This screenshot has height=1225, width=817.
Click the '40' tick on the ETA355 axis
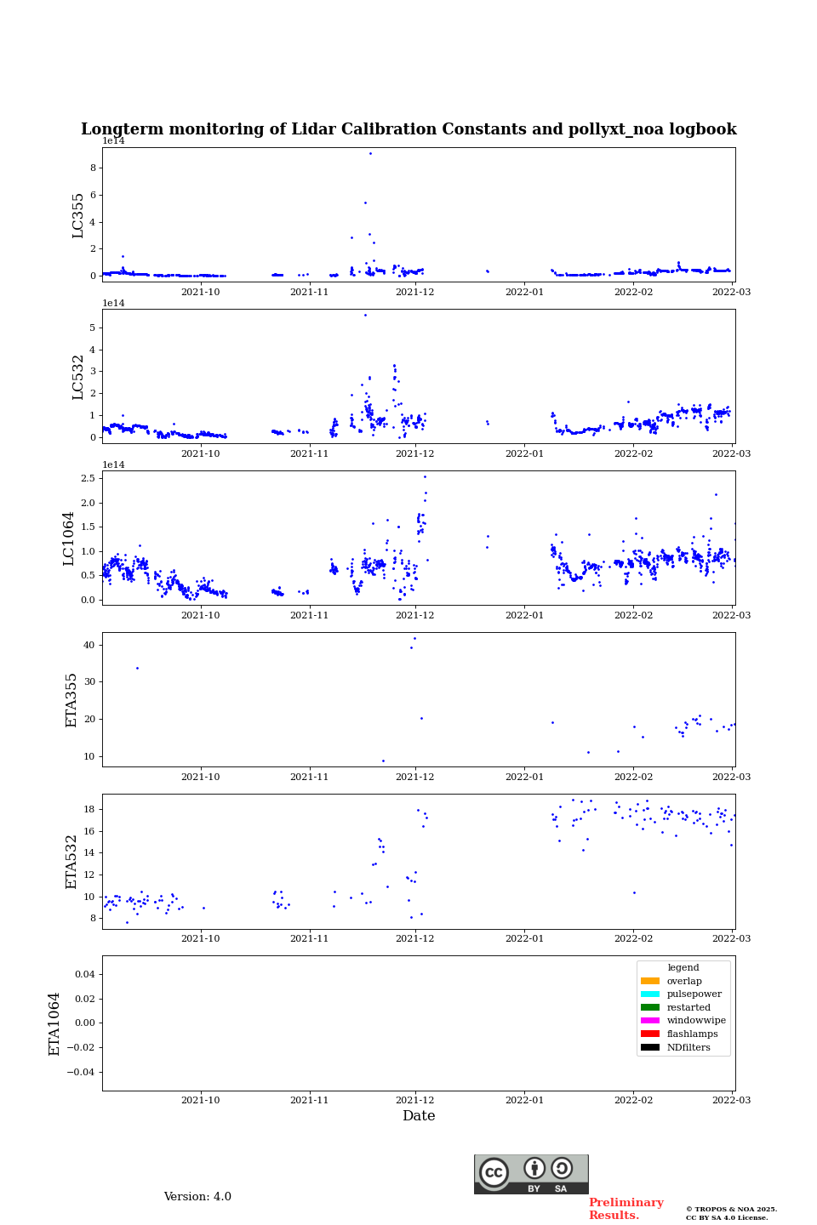[89, 645]
